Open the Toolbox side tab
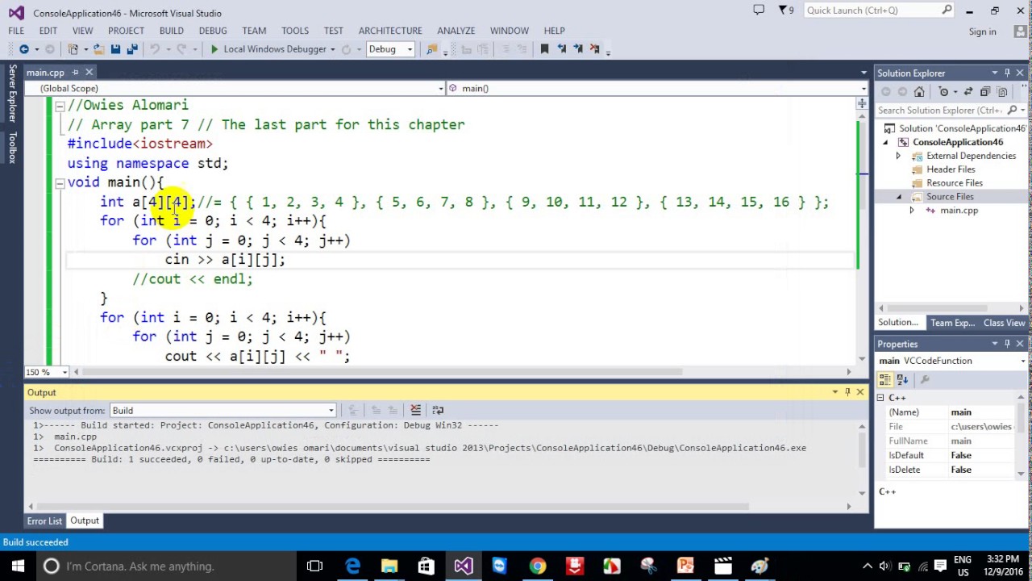The width and height of the screenshot is (1032, 581). (12, 148)
